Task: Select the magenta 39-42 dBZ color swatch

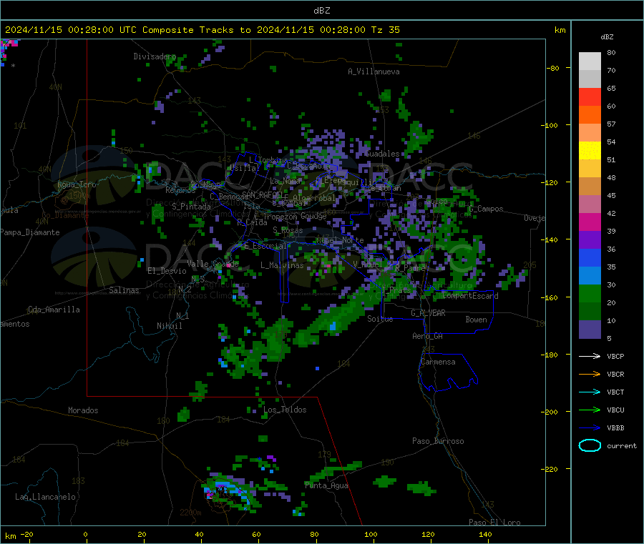Action: tap(590, 222)
